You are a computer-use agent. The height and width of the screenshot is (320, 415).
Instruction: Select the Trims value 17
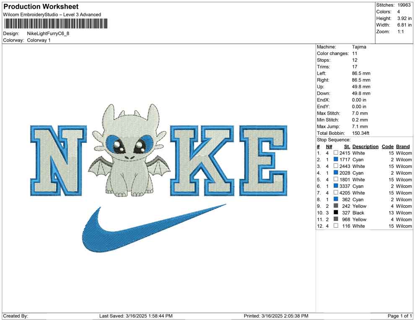coord(355,67)
